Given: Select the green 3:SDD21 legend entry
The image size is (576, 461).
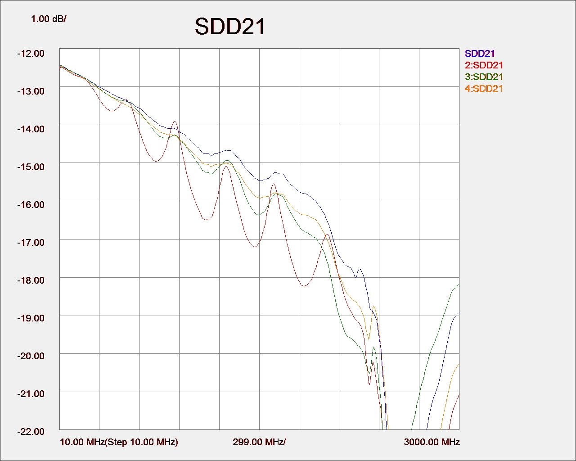Looking at the screenshot, I should click(484, 77).
